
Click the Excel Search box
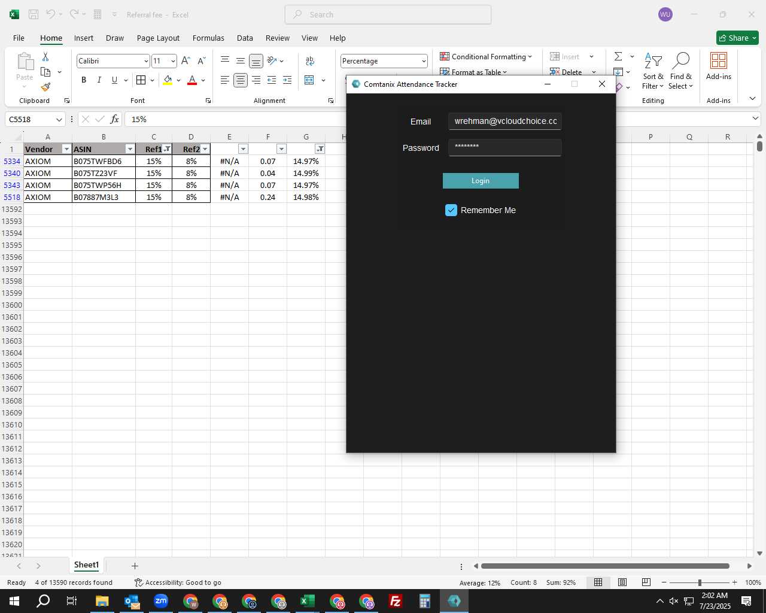pyautogui.click(x=388, y=14)
